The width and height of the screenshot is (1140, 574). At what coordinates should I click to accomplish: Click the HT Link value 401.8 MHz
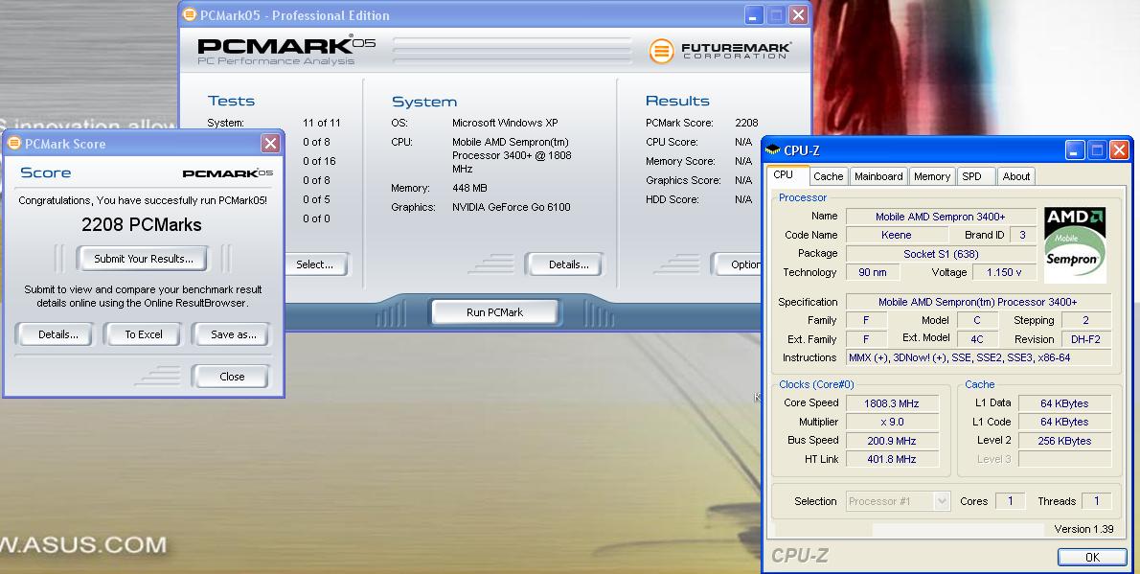pyautogui.click(x=892, y=459)
